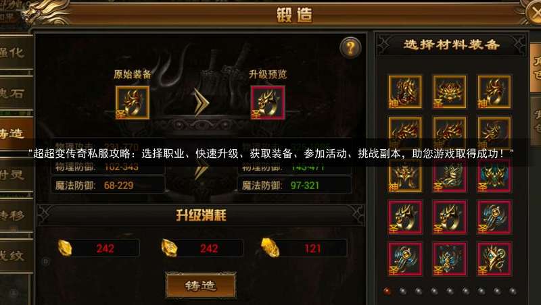Screen dimensions: 541x305
Task: Close the 锻造 window
Action: (535, 13)
